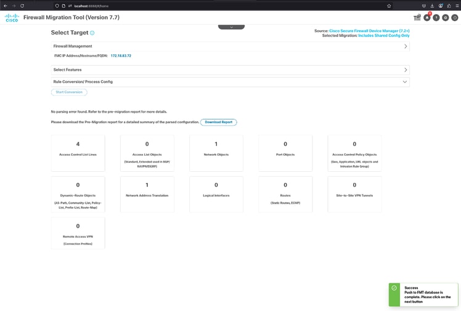This screenshot has width=461, height=311.
Task: Click the Rule Conversion/ Process Config title
Action: click(83, 82)
